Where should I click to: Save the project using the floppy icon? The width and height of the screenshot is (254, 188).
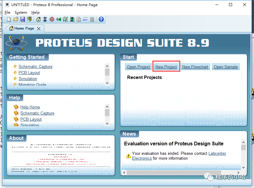pyautogui.click(x=22, y=20)
